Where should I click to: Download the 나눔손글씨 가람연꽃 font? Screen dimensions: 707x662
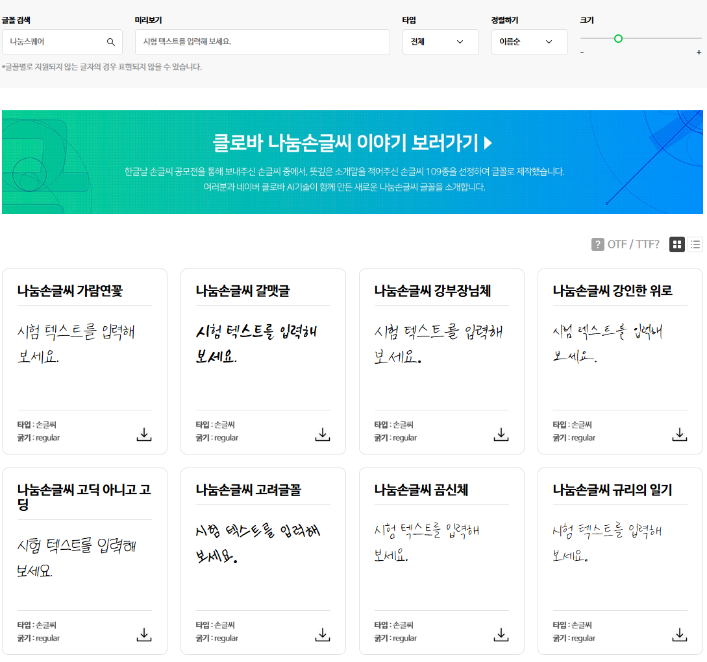[143, 435]
